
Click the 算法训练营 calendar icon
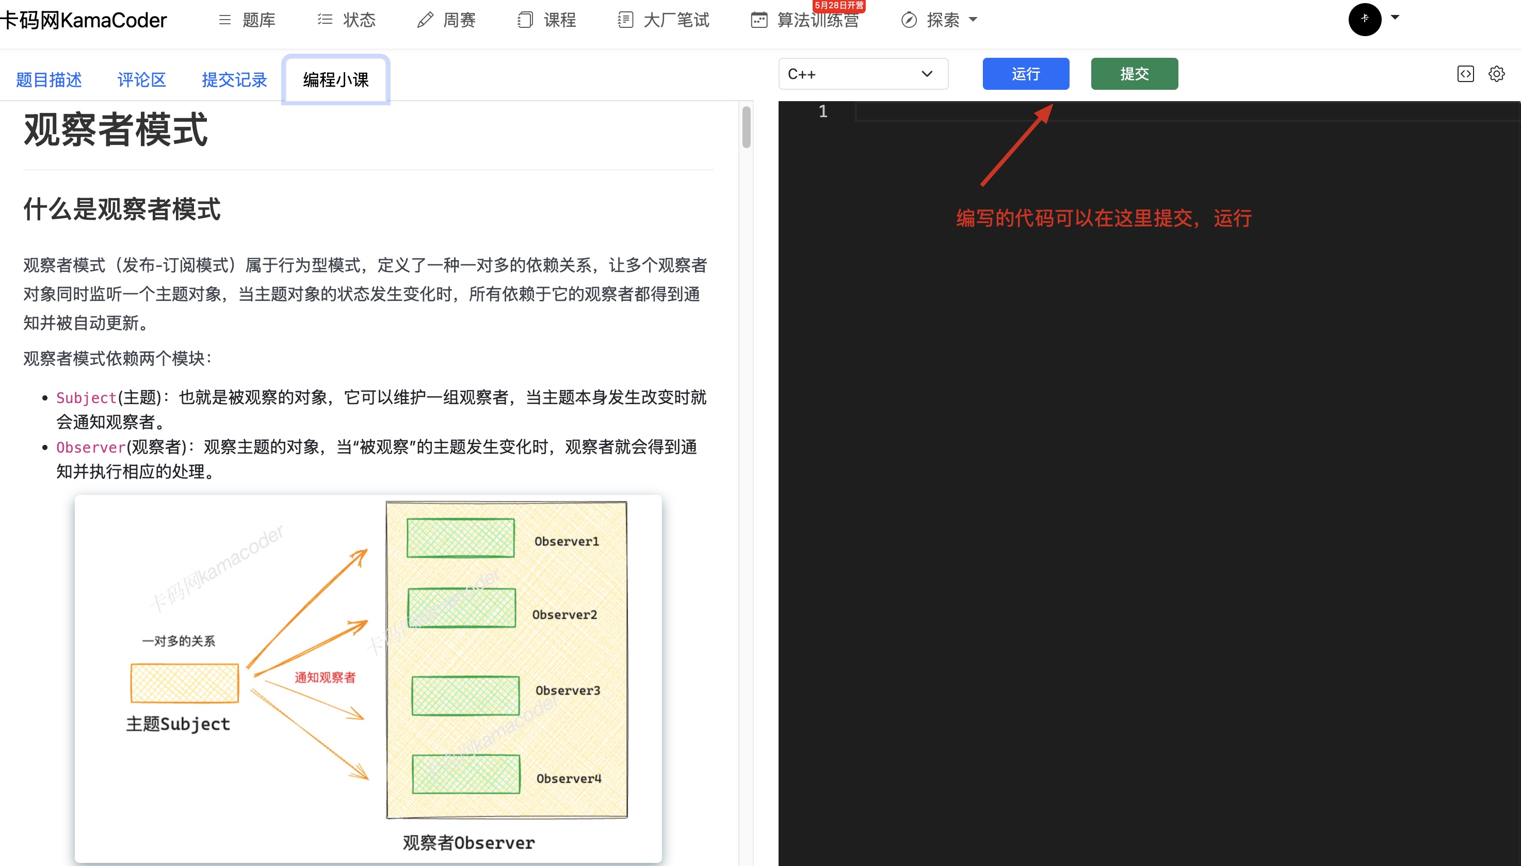(759, 20)
